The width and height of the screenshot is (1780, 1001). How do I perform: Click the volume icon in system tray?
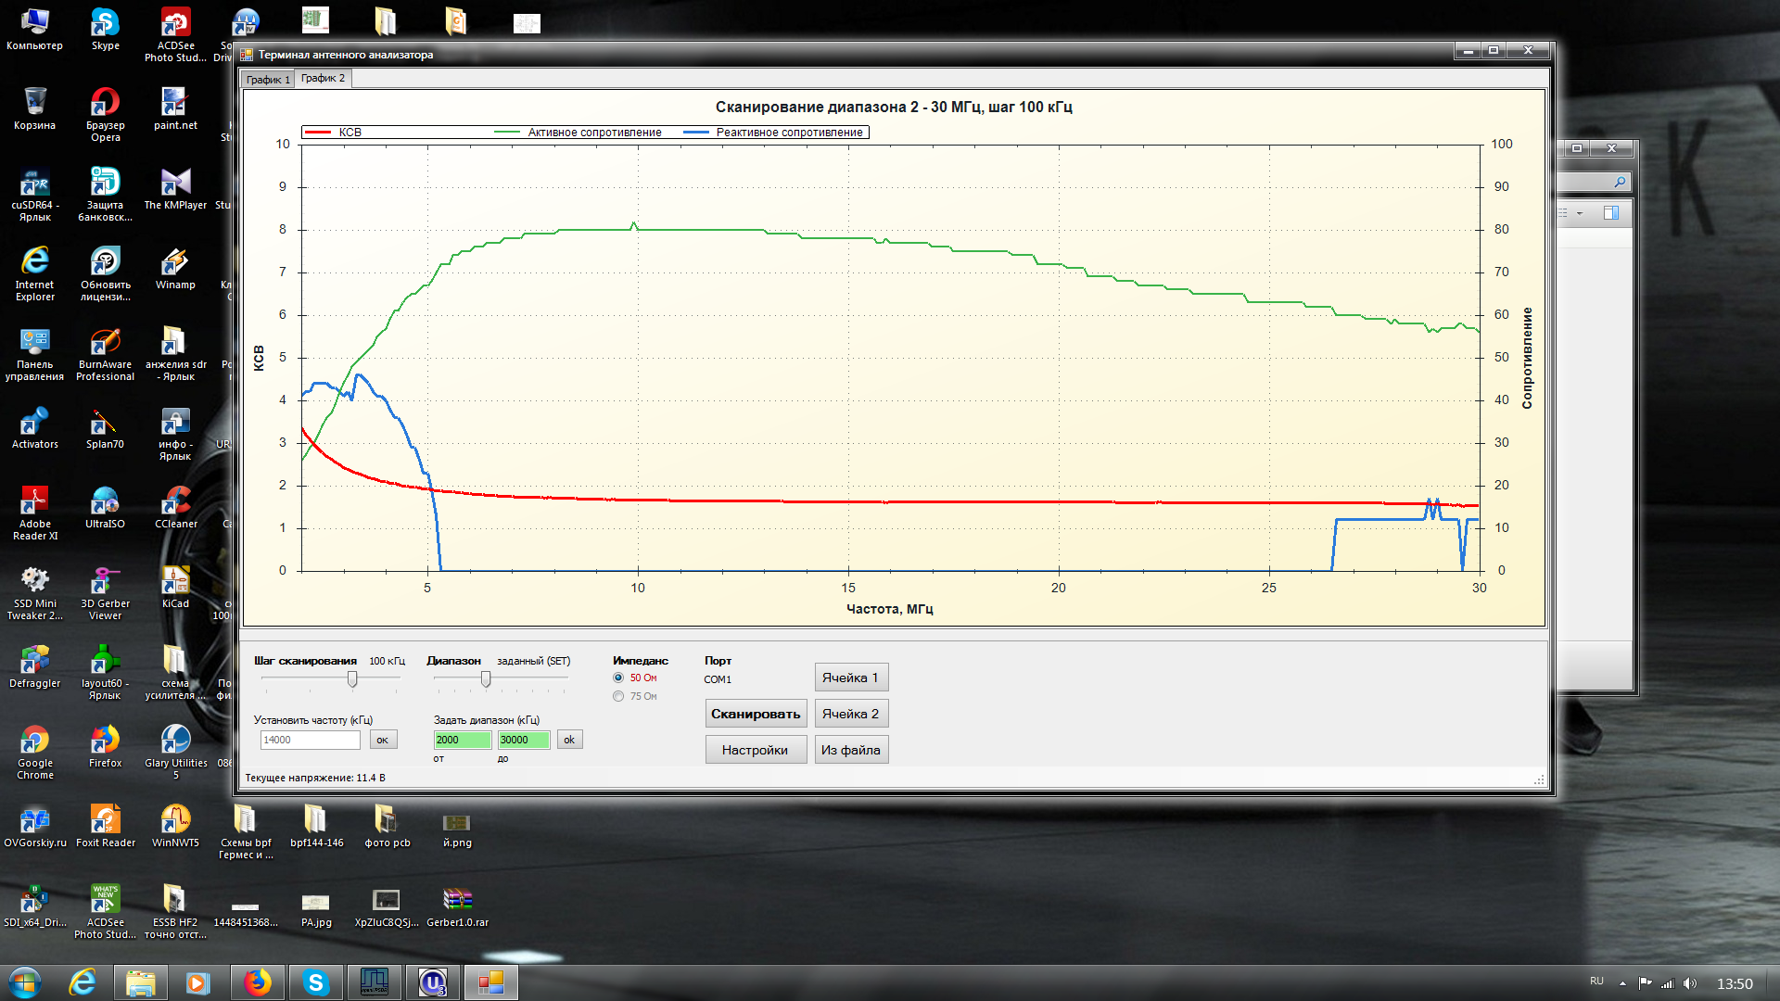1689,983
